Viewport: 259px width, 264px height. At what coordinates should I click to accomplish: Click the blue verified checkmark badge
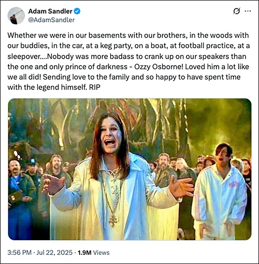77,12
